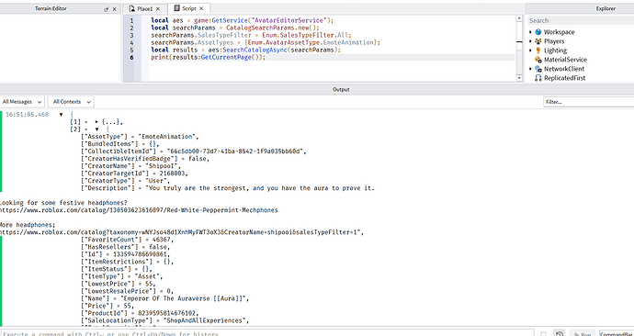The image size is (634, 336).
Task: Undock the Terrain Editor panel
Action: 107,9
